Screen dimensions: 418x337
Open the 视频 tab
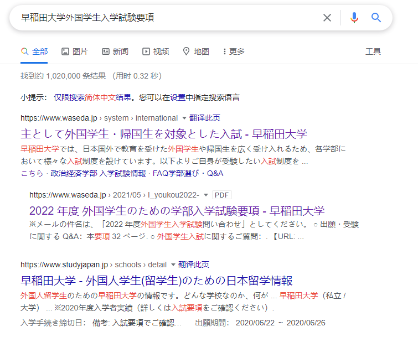click(x=156, y=51)
